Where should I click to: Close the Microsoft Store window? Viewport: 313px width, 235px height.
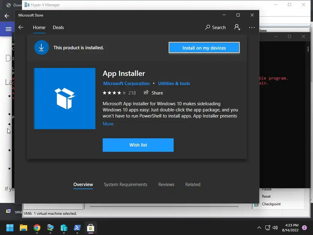pos(252,15)
